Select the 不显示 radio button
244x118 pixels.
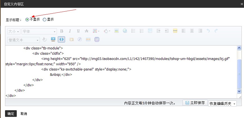(x=27, y=20)
